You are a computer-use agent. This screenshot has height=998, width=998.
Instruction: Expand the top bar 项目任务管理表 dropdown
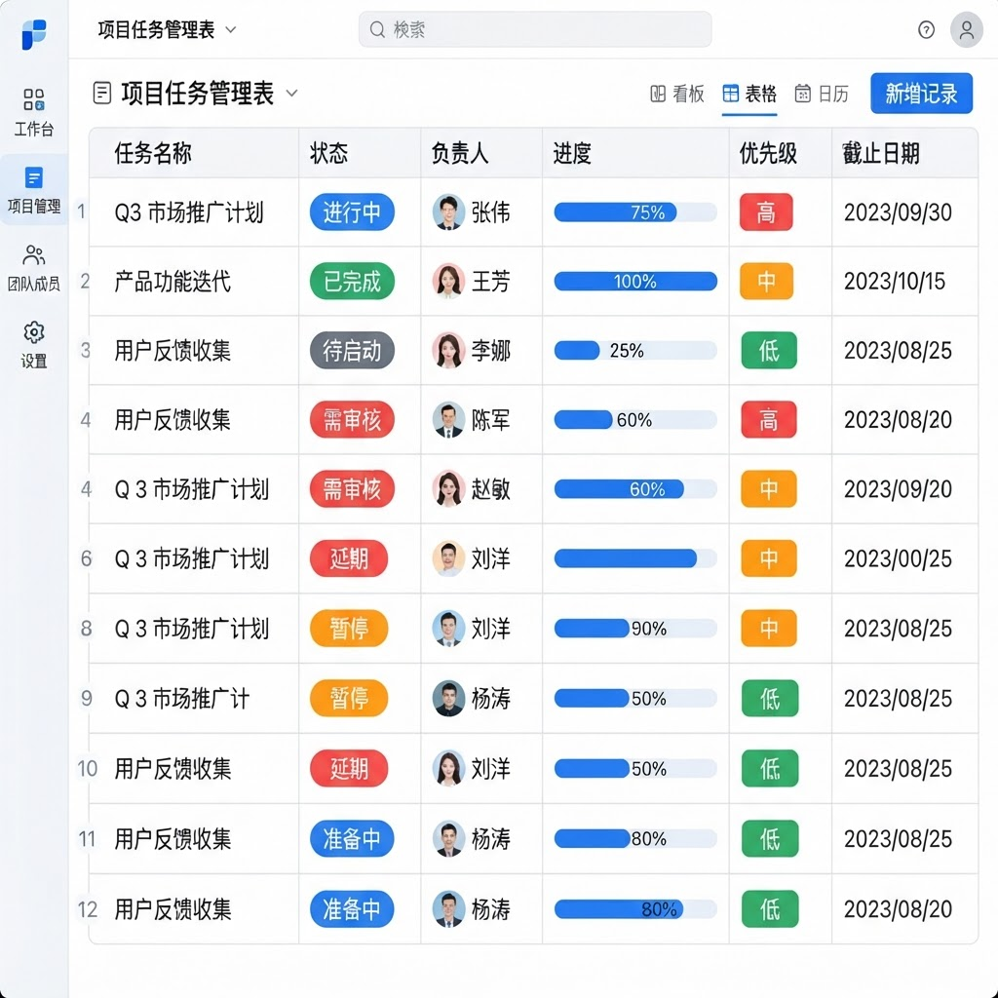tap(231, 29)
